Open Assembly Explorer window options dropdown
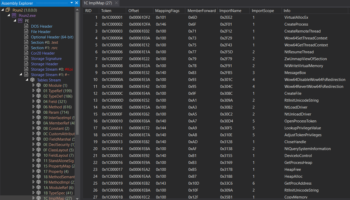Image resolution: width=350 pixels, height=200 pixels. [x=72, y=3]
